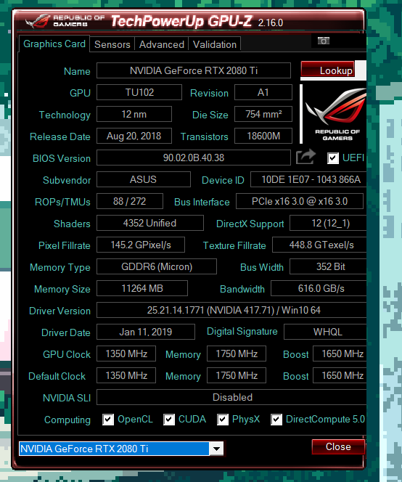Click the Lookup button
Viewport: 402px width, 482px height.
pos(328,69)
